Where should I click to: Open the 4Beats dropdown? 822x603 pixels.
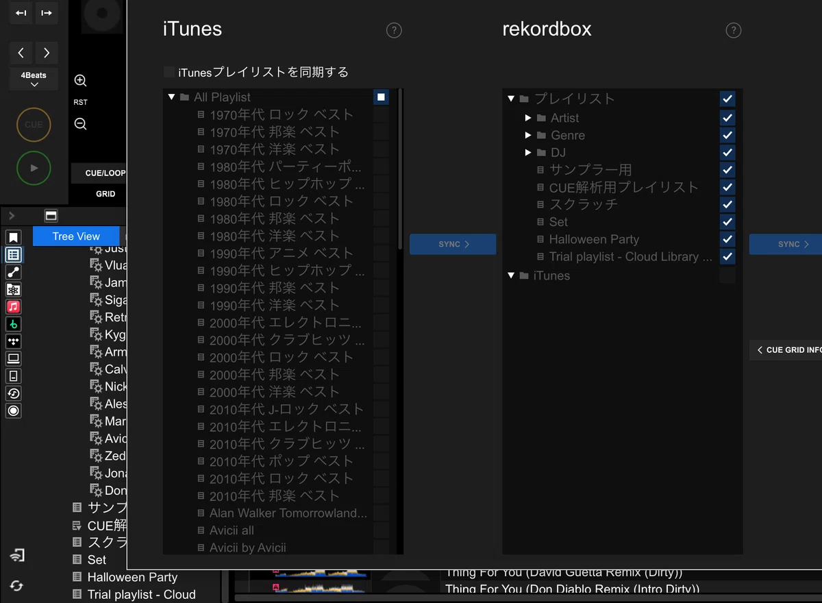click(34, 79)
